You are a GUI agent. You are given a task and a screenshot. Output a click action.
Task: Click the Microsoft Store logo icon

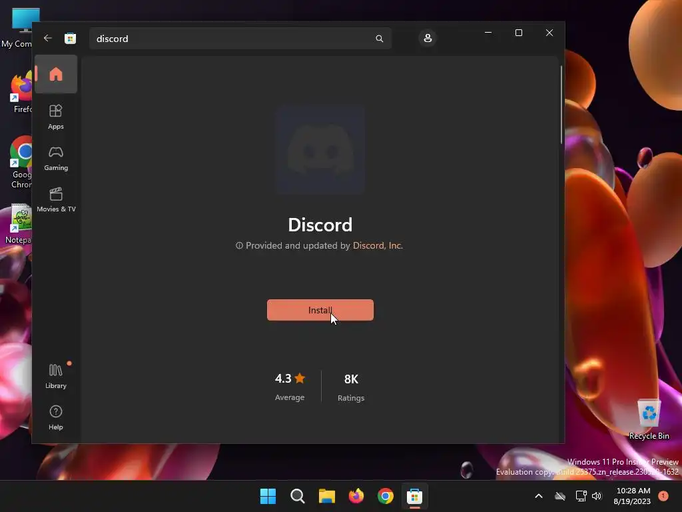tap(70, 38)
